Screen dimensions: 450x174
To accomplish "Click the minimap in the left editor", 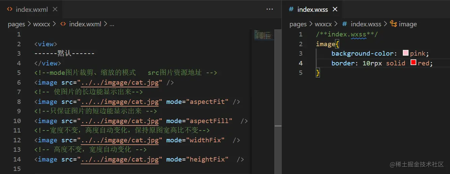I will [x=263, y=35].
